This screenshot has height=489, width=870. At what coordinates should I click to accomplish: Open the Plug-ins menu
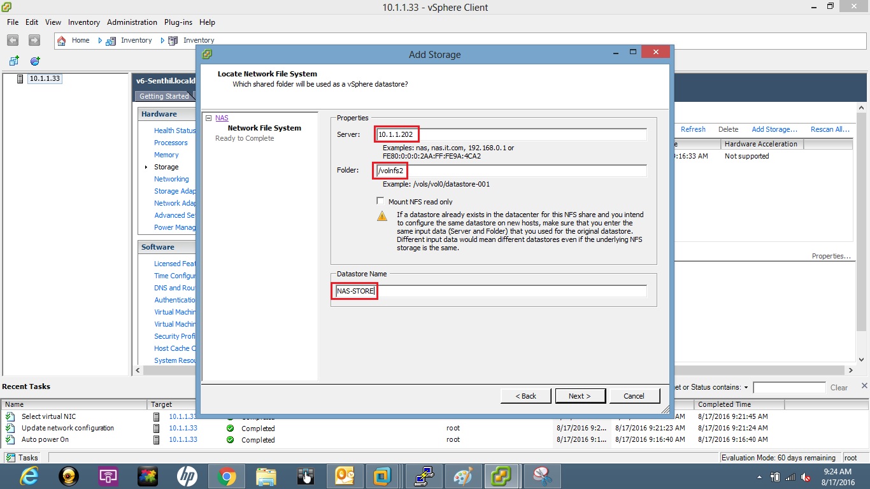(178, 22)
